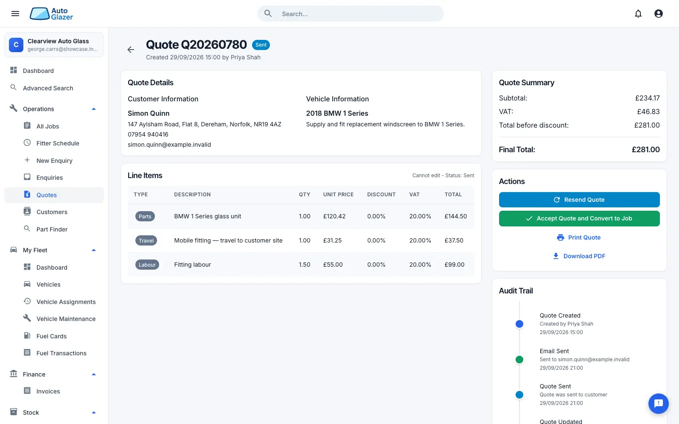Click the Quote Sent audit trail marker
Image resolution: width=679 pixels, height=424 pixels.
point(519,395)
